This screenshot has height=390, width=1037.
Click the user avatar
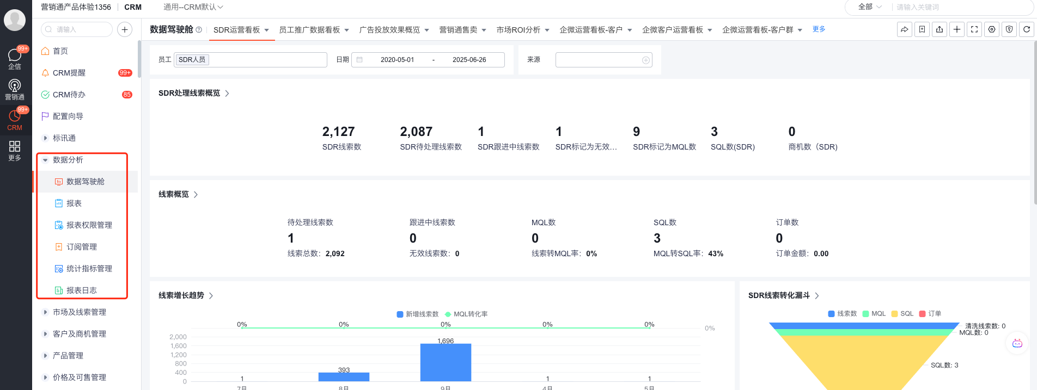[x=15, y=21]
